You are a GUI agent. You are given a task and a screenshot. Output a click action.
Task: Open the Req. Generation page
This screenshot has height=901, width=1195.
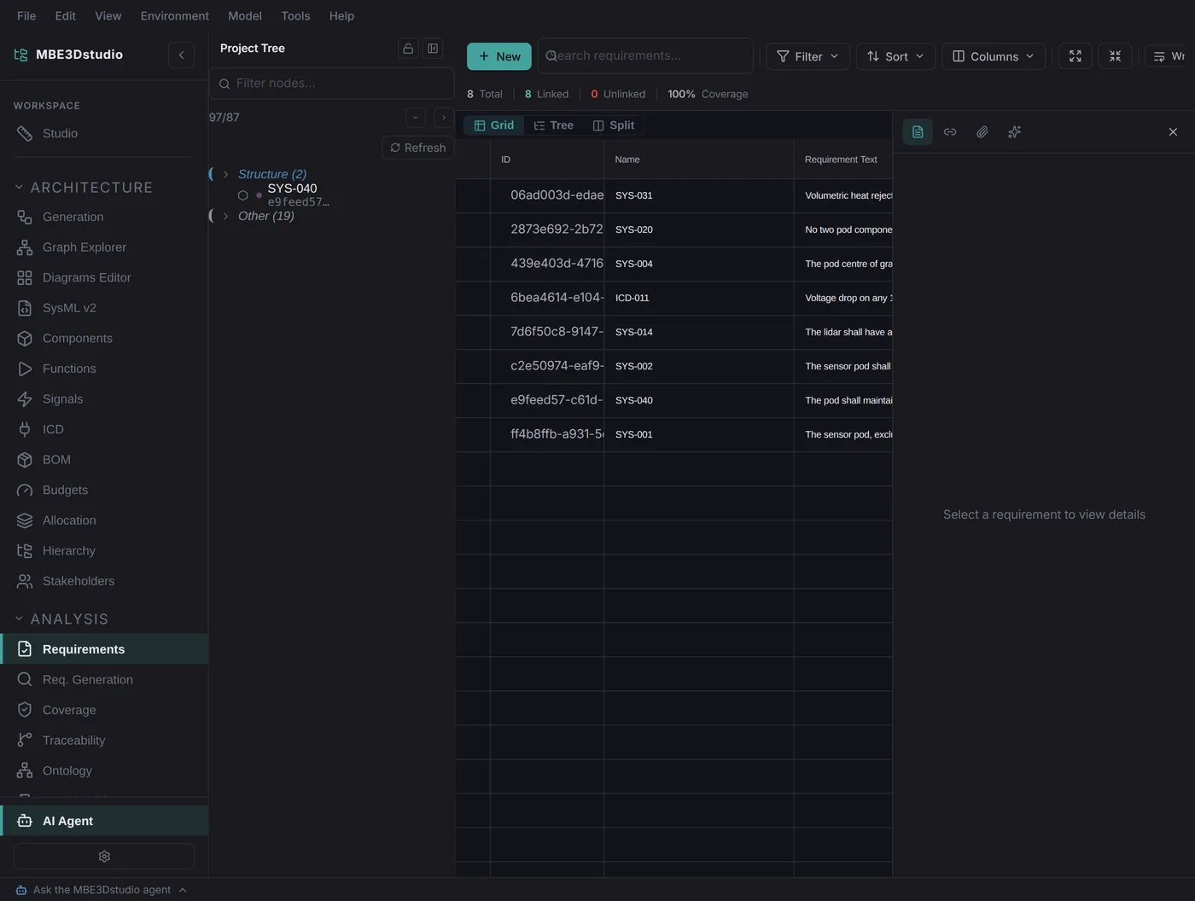[104, 679]
